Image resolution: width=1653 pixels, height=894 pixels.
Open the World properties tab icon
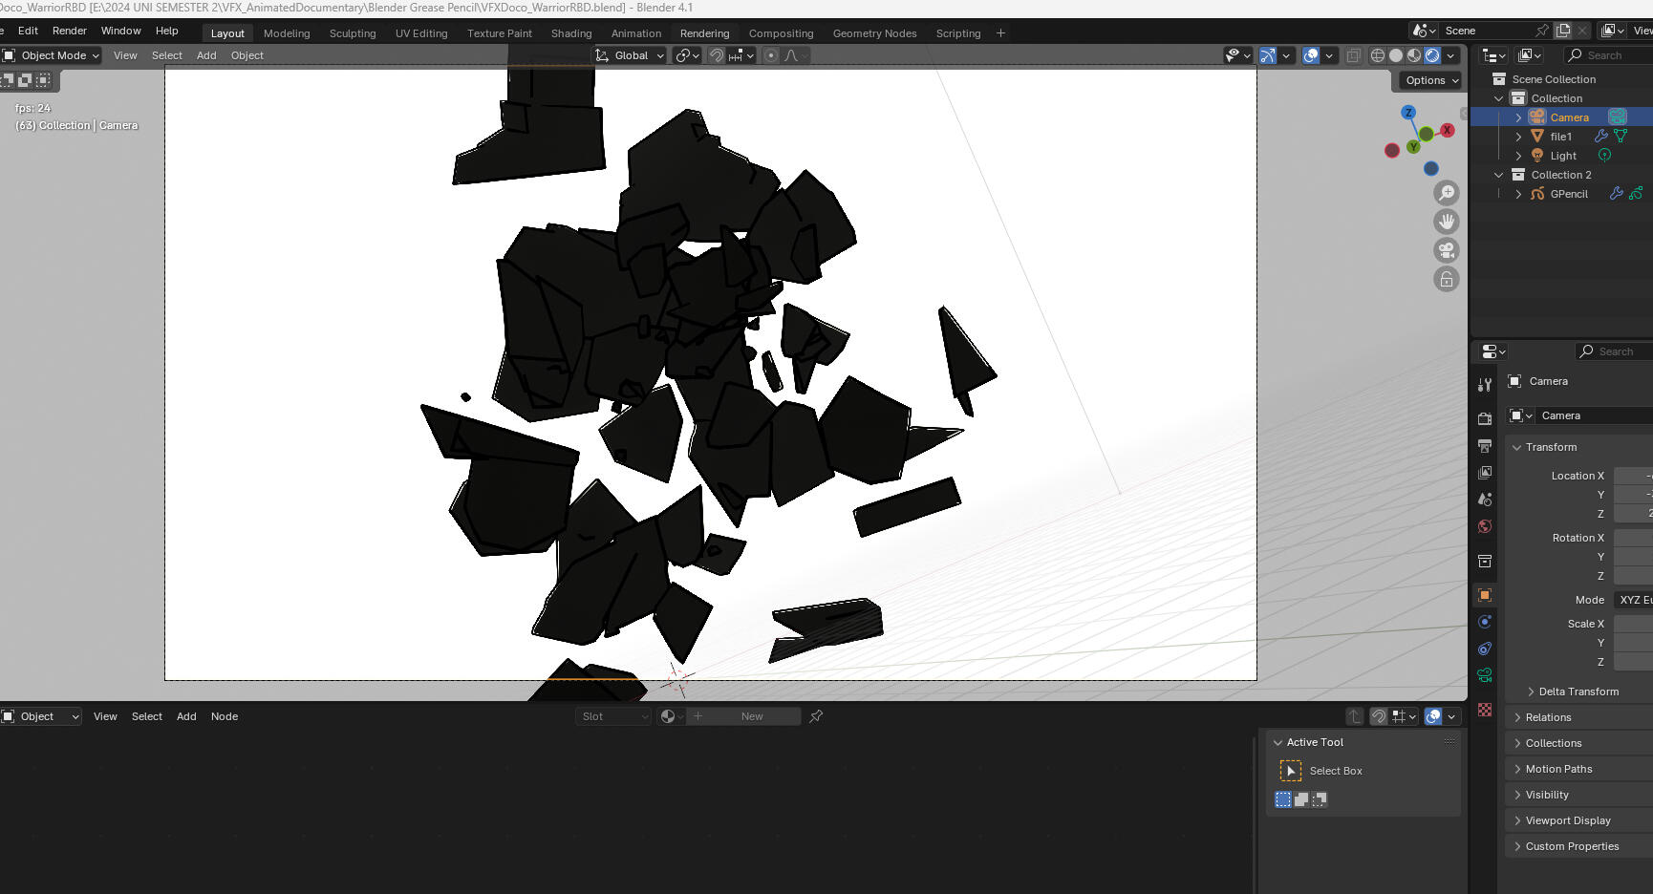1485,526
